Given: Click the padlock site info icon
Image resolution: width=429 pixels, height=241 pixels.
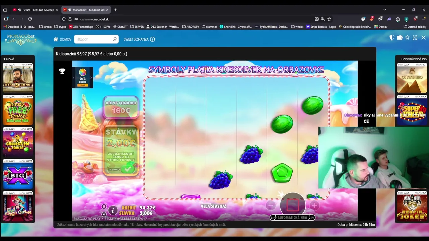Looking at the screenshot, I should pyautogui.click(x=70, y=19).
